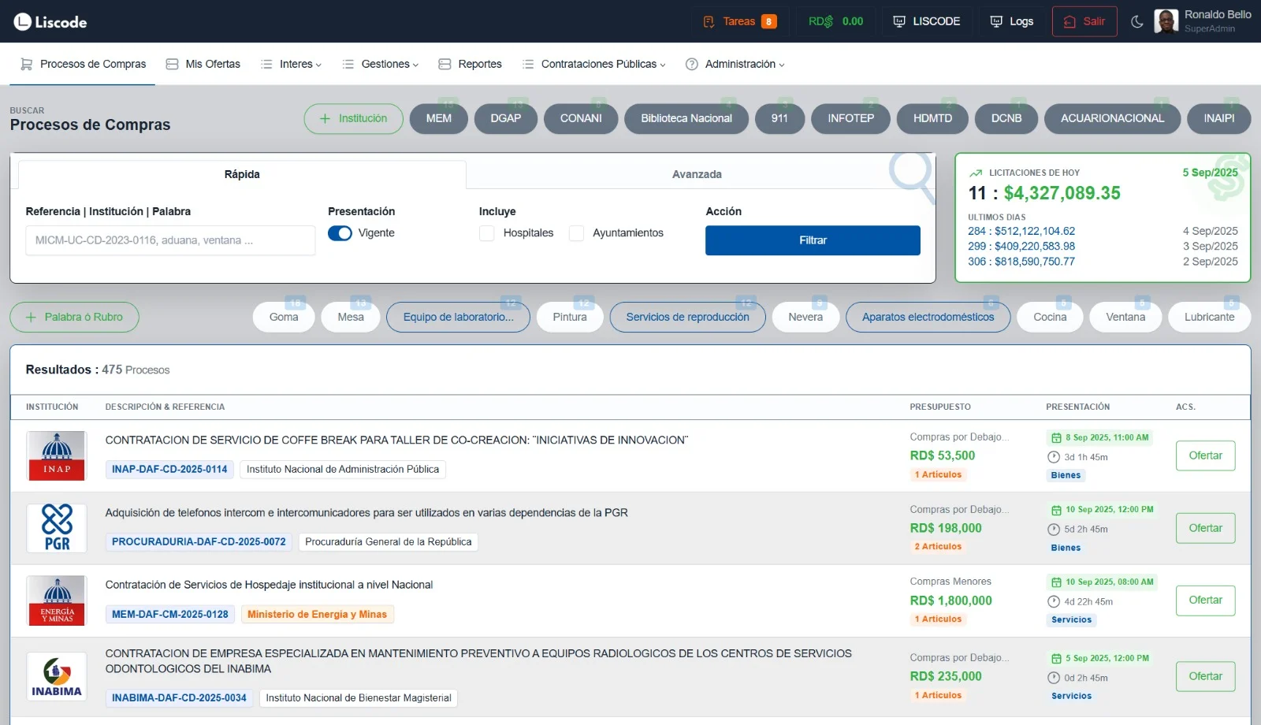Add an Institución filter
This screenshot has height=725, width=1261.
click(x=353, y=118)
